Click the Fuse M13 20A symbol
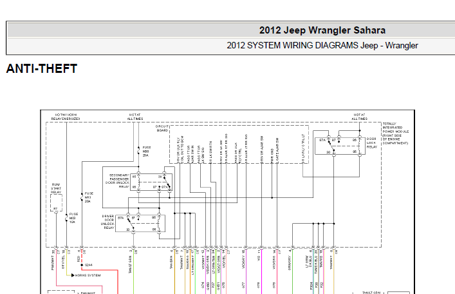Image resolution: width=455 pixels, height=294 pixels. tap(82, 197)
